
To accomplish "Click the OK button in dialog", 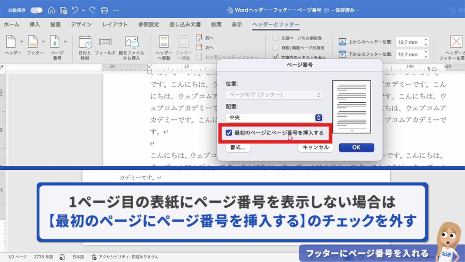I will (x=356, y=147).
